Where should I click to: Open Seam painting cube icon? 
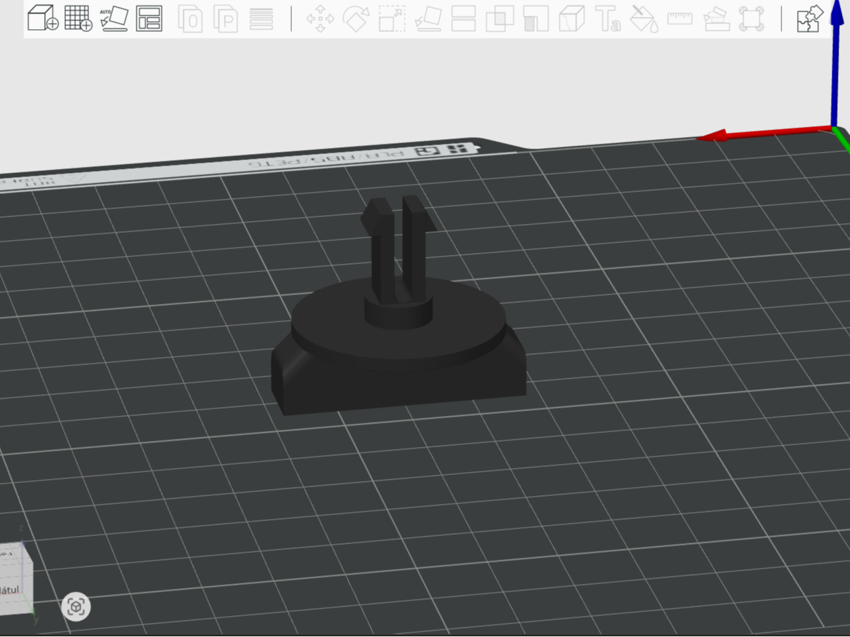572,18
